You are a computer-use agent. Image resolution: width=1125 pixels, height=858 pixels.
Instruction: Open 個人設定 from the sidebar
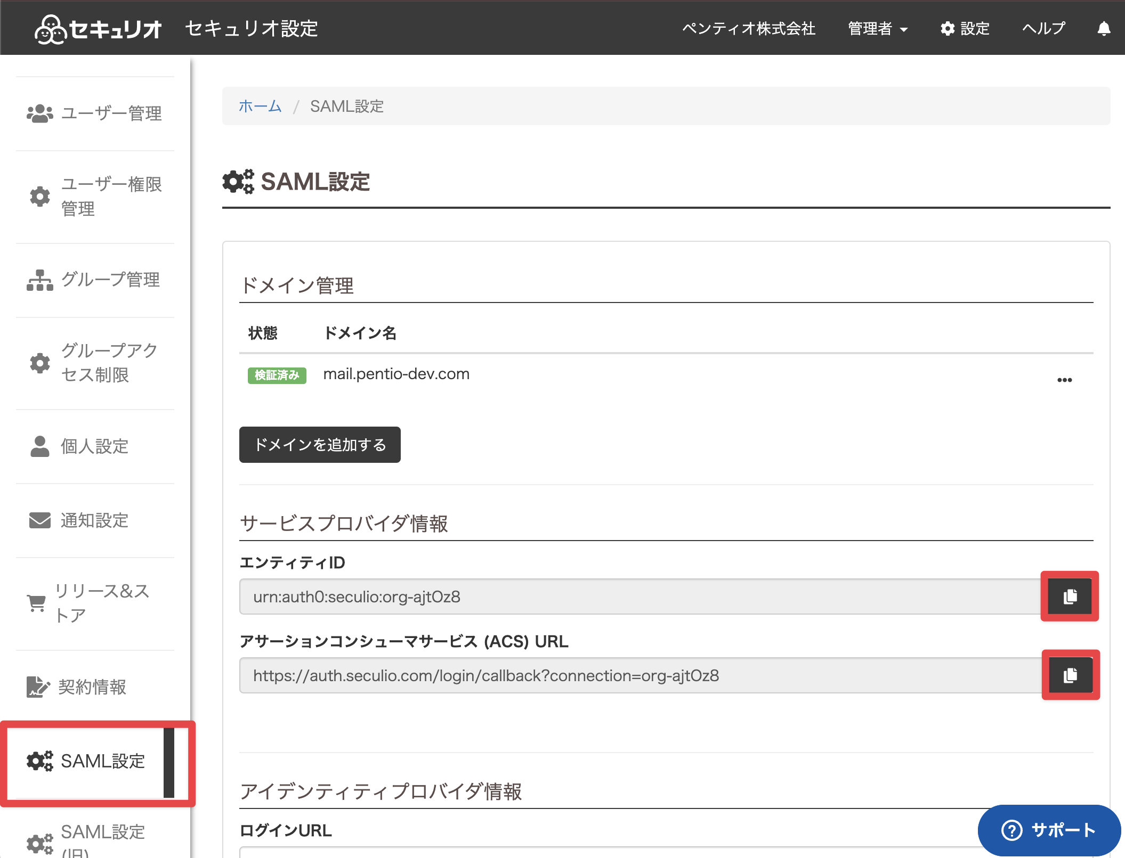click(95, 446)
